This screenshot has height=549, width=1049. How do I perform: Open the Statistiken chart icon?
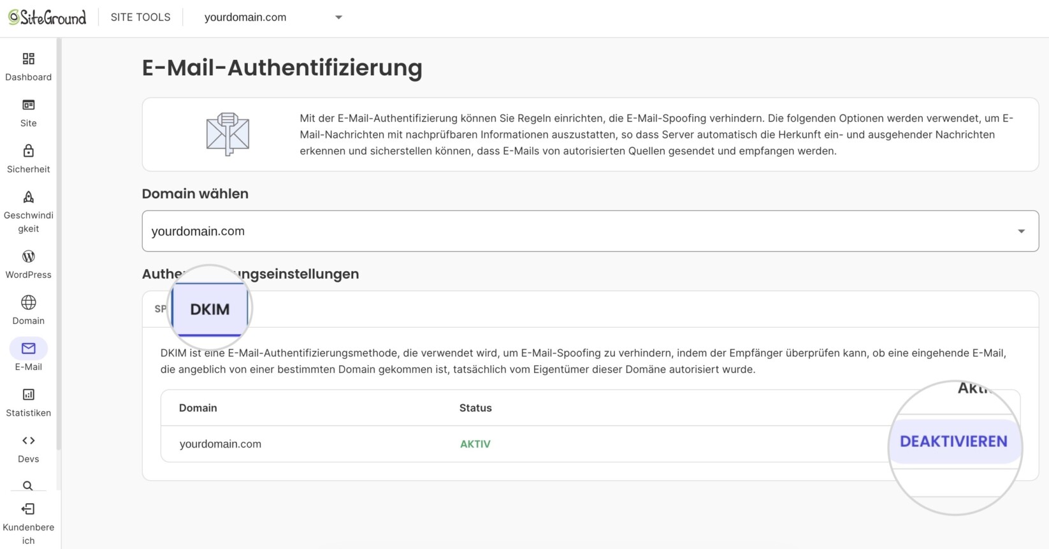pos(28,395)
